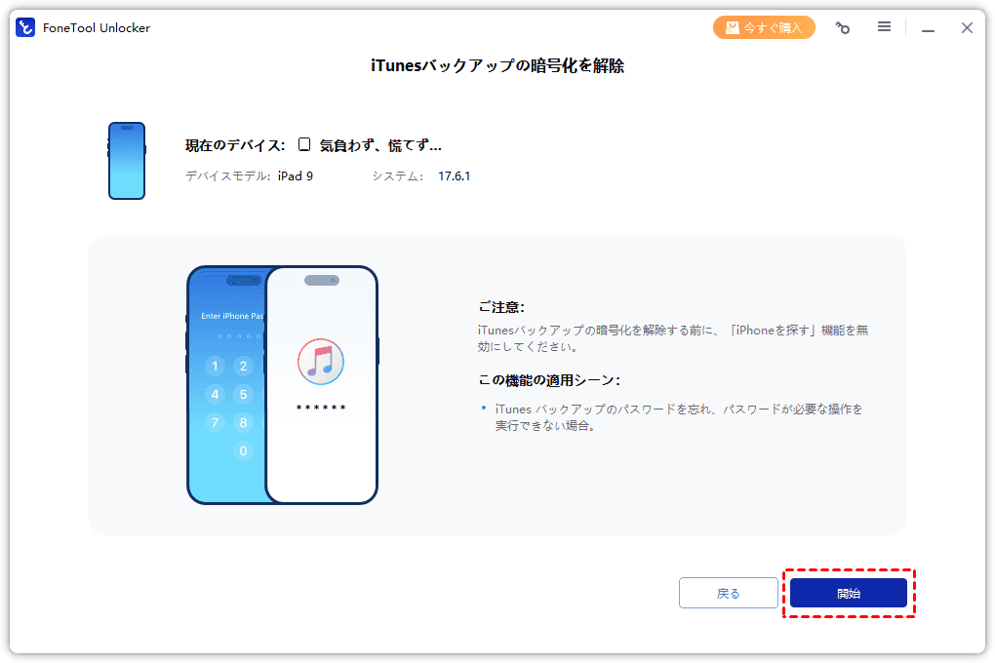Image resolution: width=995 pixels, height=663 pixels.
Task: Minimize the FoneTool Unlocker window
Action: 929,28
